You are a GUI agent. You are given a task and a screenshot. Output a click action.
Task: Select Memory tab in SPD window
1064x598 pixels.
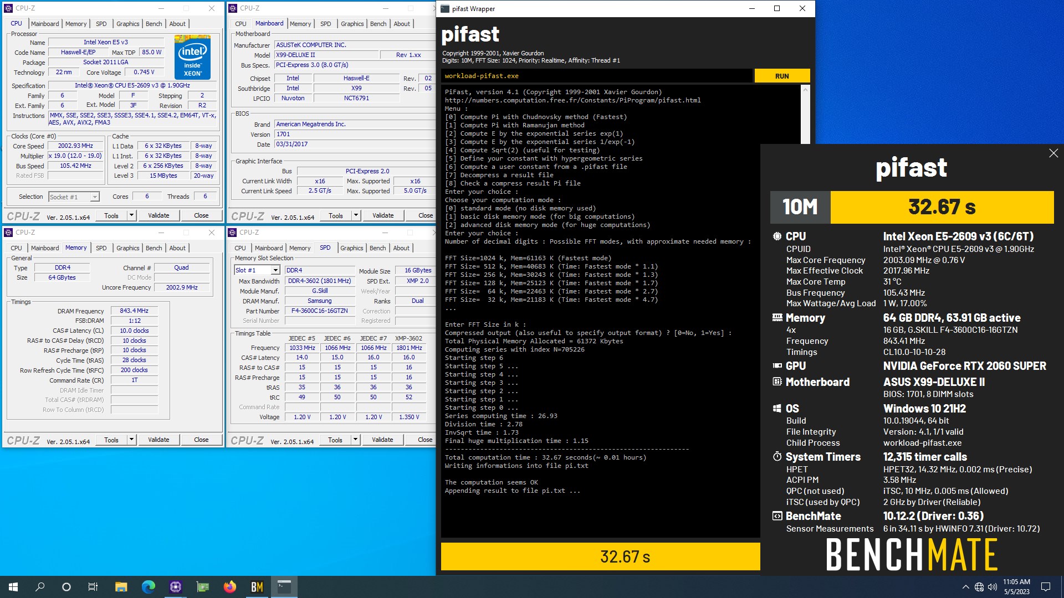[x=300, y=248]
